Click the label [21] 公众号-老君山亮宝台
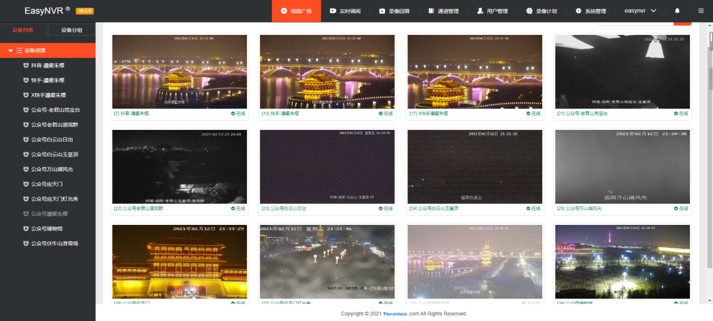The height and width of the screenshot is (321, 713). [582, 114]
